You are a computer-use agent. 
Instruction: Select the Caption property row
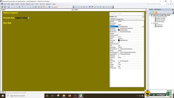(x=127, y=33)
